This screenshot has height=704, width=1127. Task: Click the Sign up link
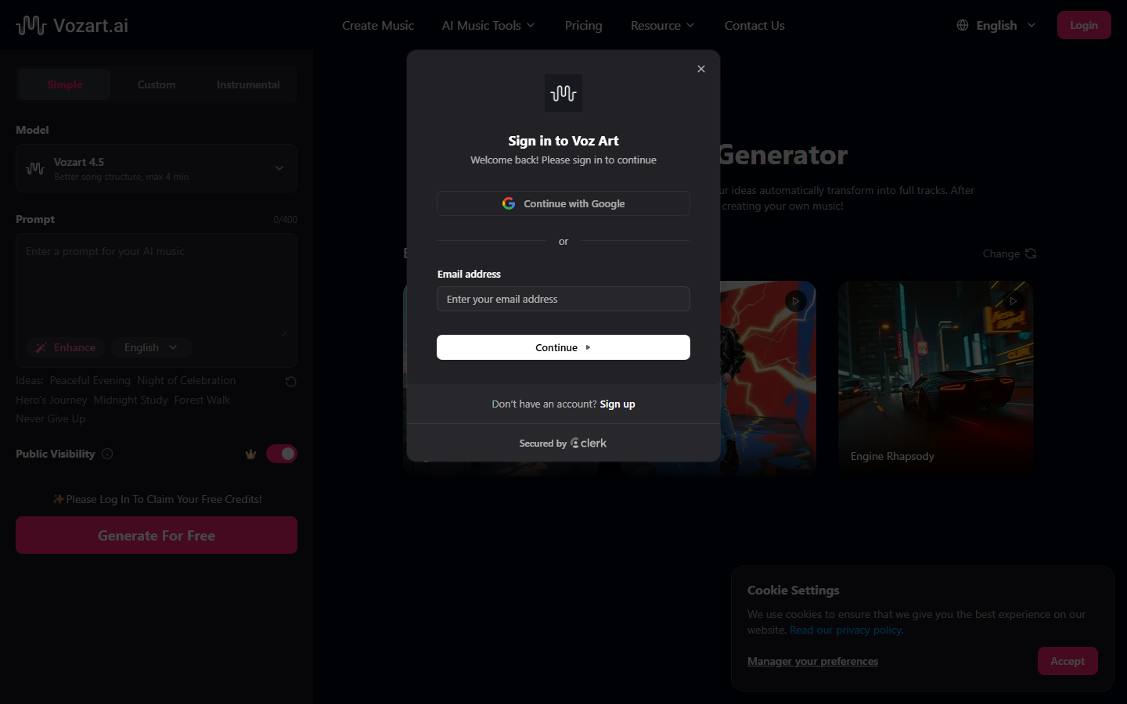(618, 404)
